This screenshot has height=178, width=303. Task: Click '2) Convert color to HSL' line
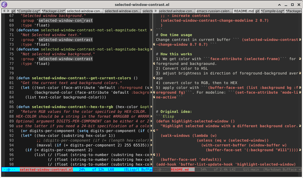point(182,69)
